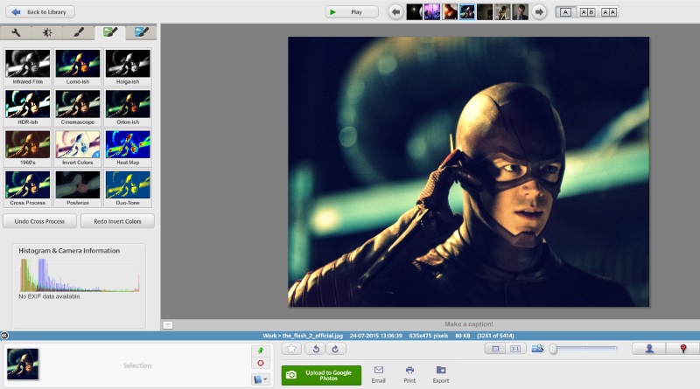The image size is (700, 389).
Task: Click the main photo preview
Action: pos(469,171)
